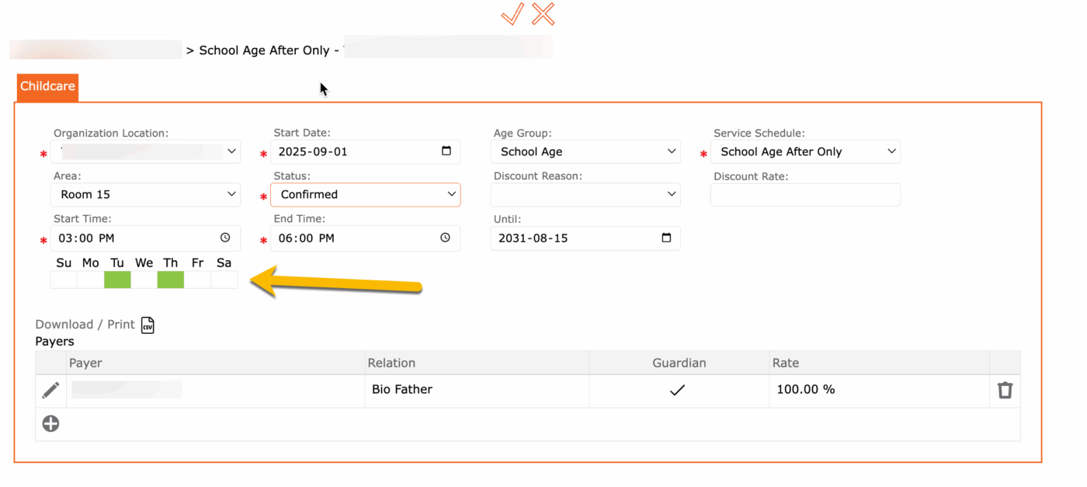Toggle the Thursday day box

point(170,280)
